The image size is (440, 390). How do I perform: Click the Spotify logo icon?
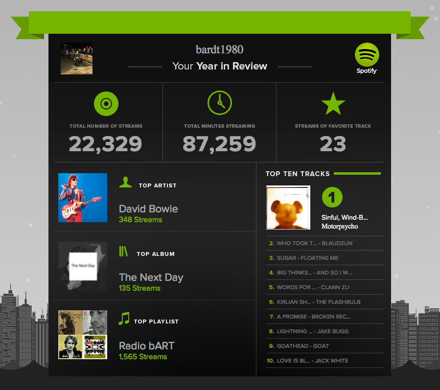(x=367, y=55)
